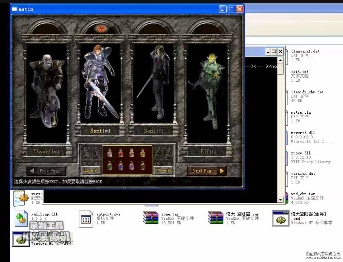Minimize the black console window
Viewport: 343px width, 262px height.
[x=268, y=52]
